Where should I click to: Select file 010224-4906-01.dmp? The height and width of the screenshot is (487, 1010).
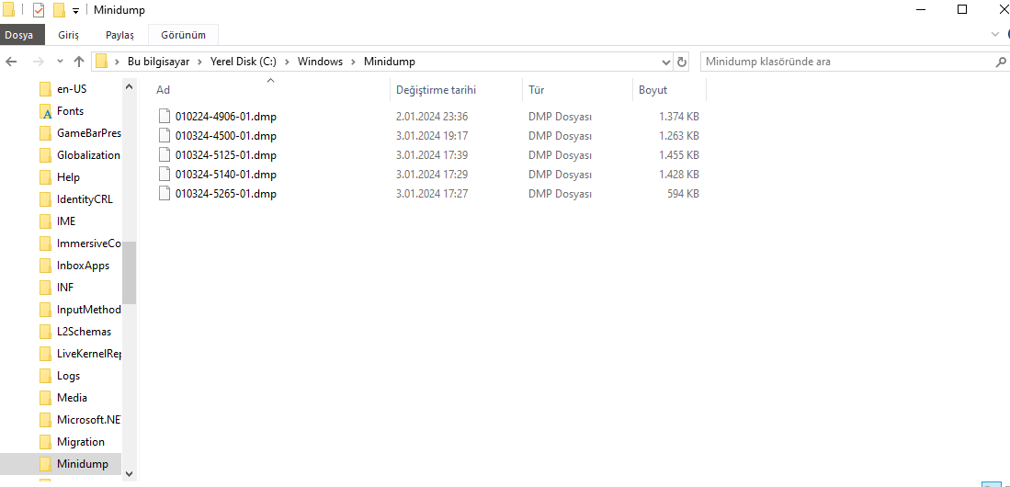click(x=225, y=117)
